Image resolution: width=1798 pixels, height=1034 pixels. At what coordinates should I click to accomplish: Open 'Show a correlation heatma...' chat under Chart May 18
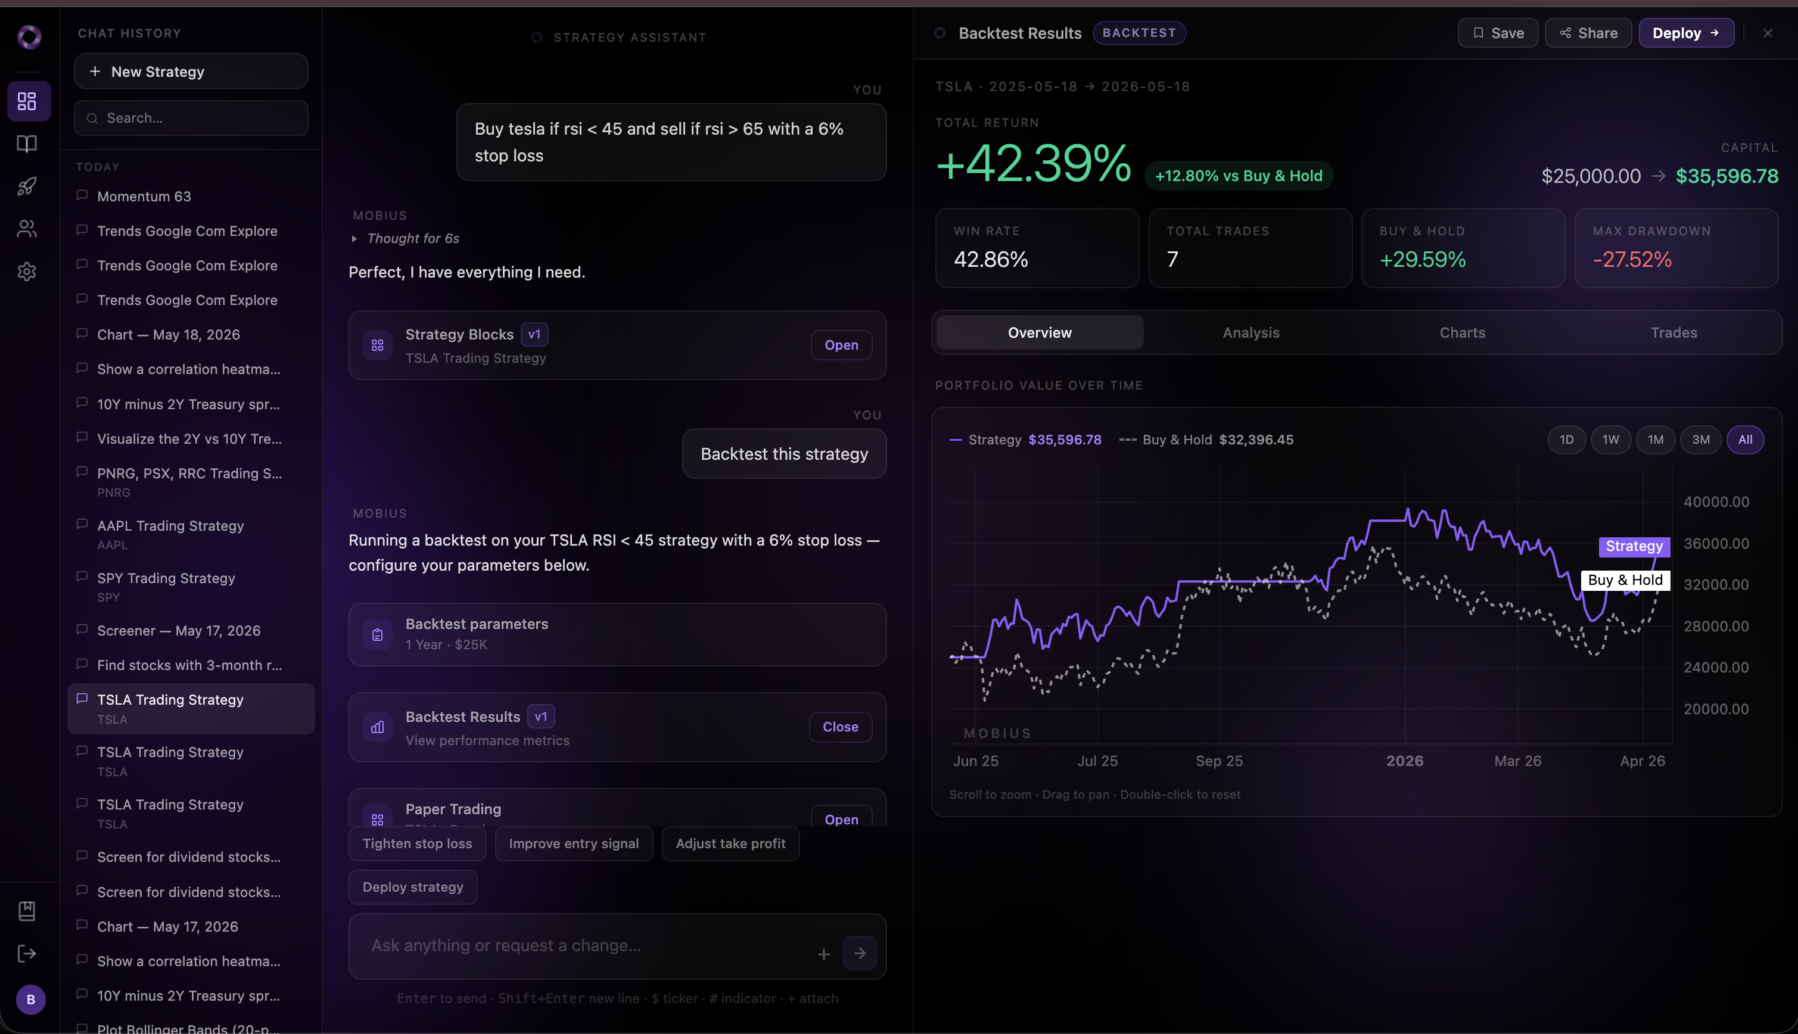point(191,369)
